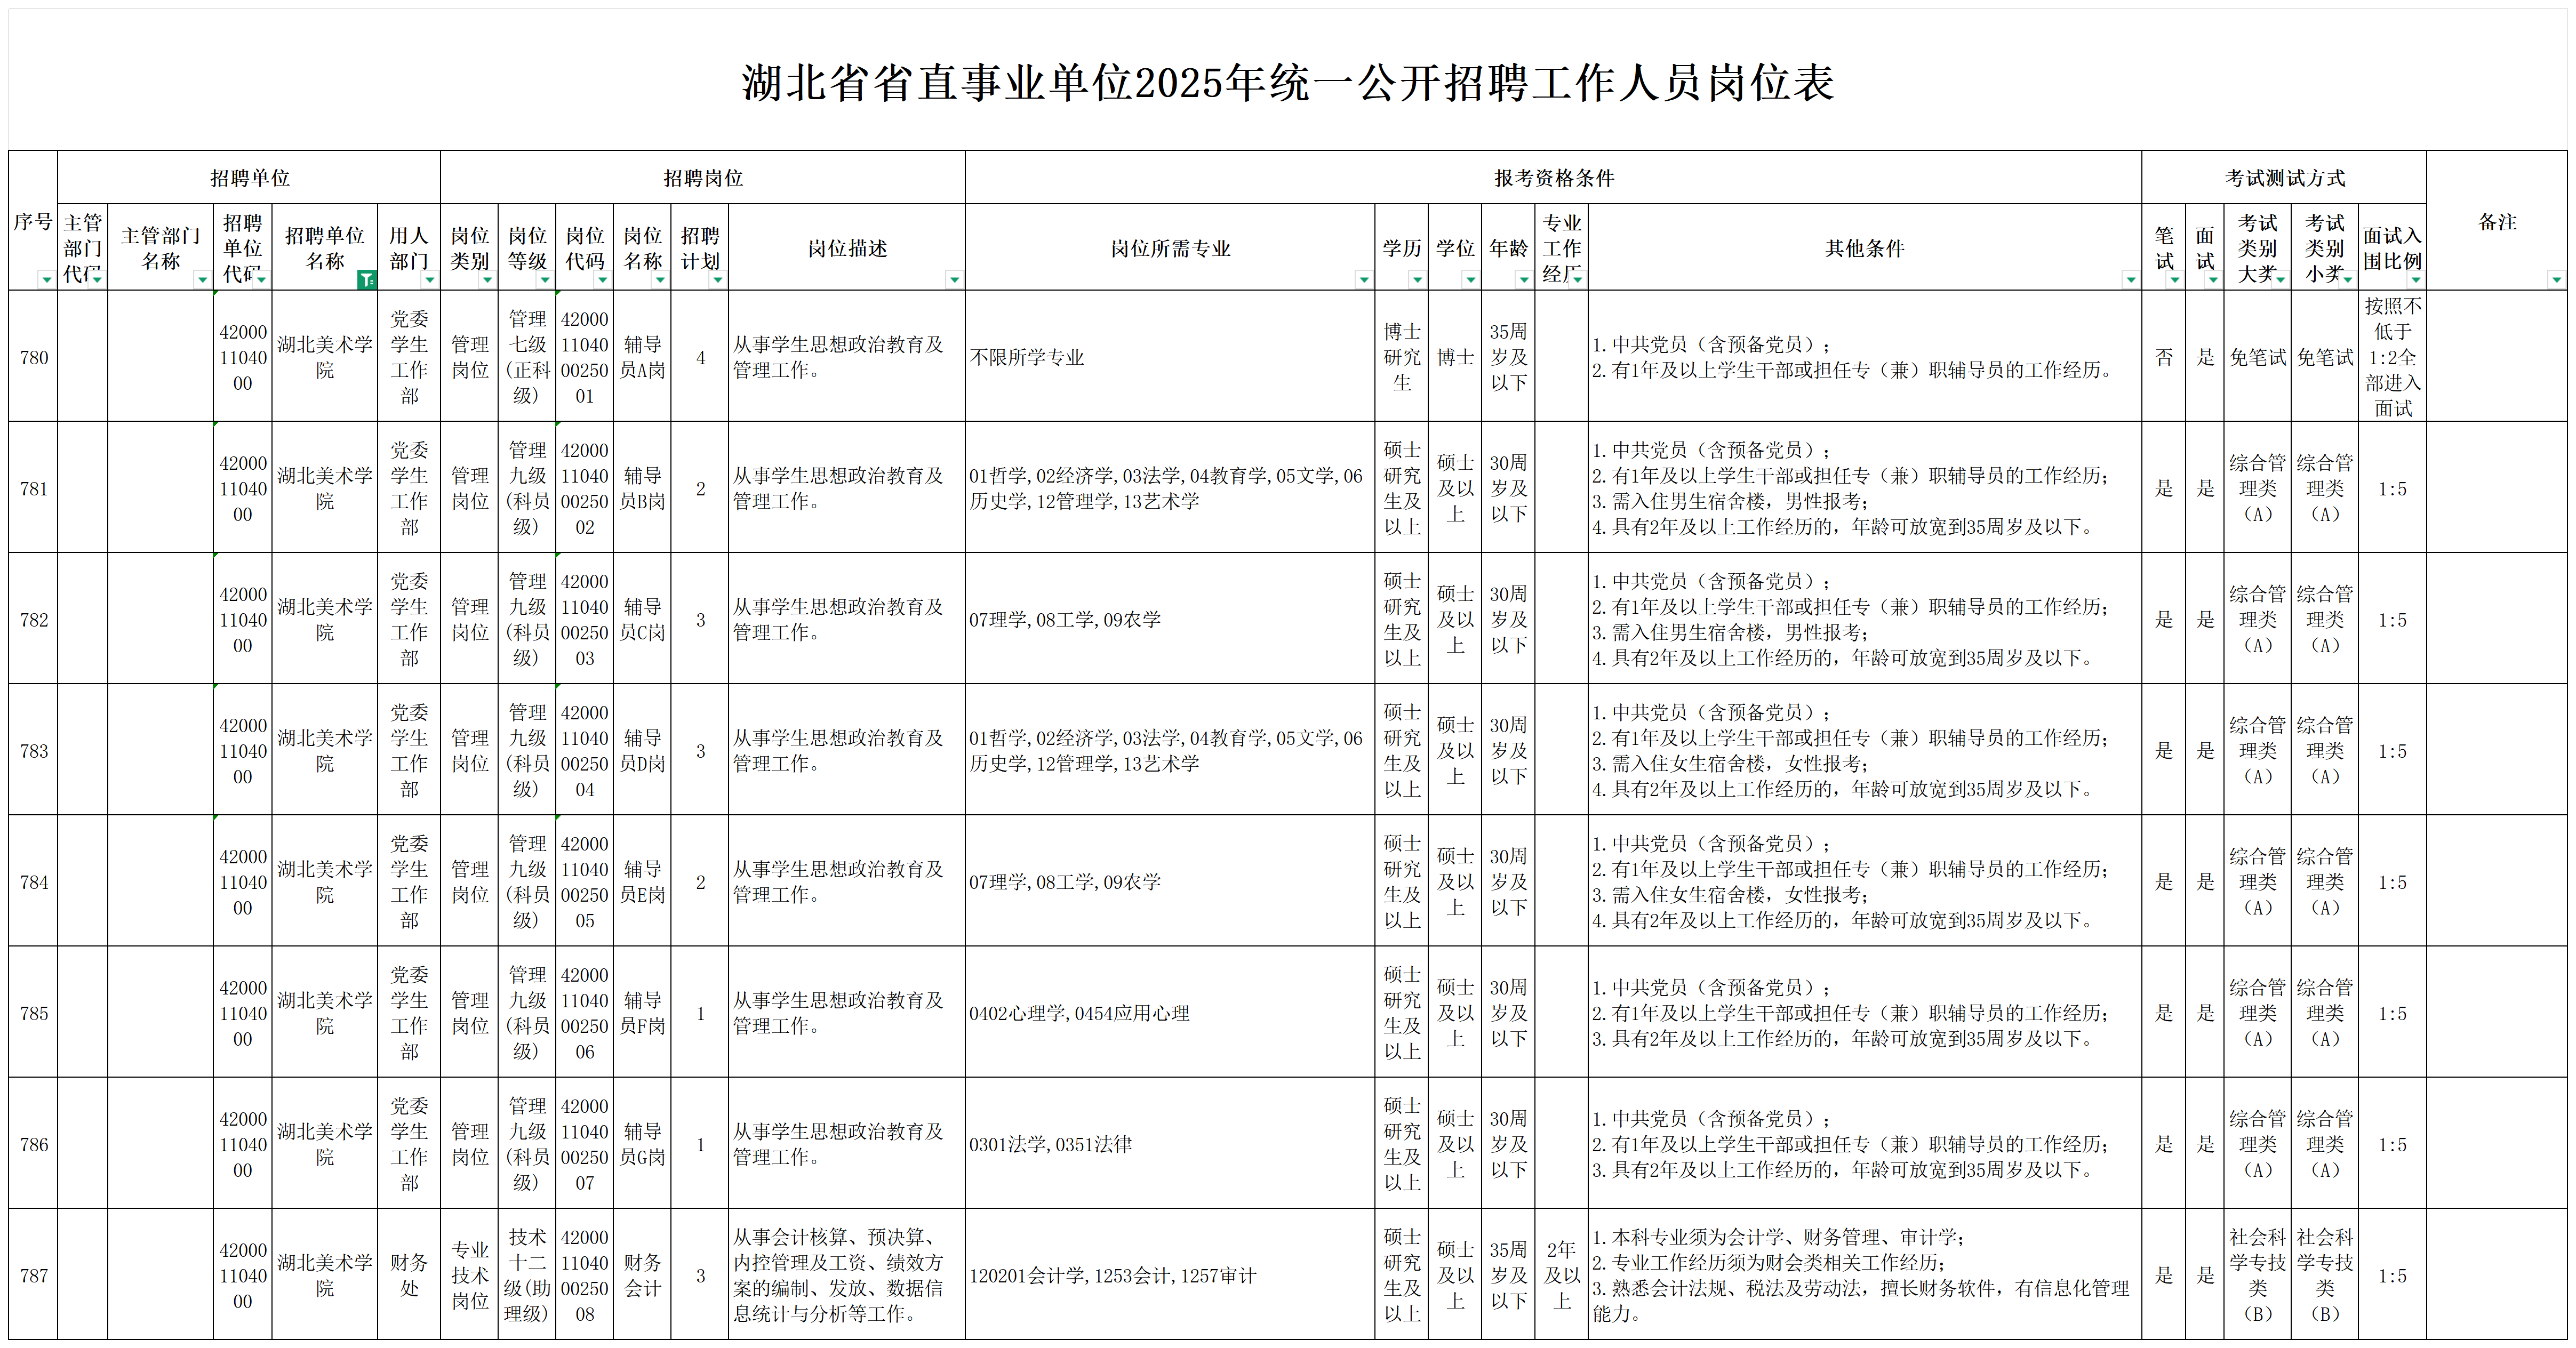Select the 报考资格条件 group header cell

[x=1554, y=178]
